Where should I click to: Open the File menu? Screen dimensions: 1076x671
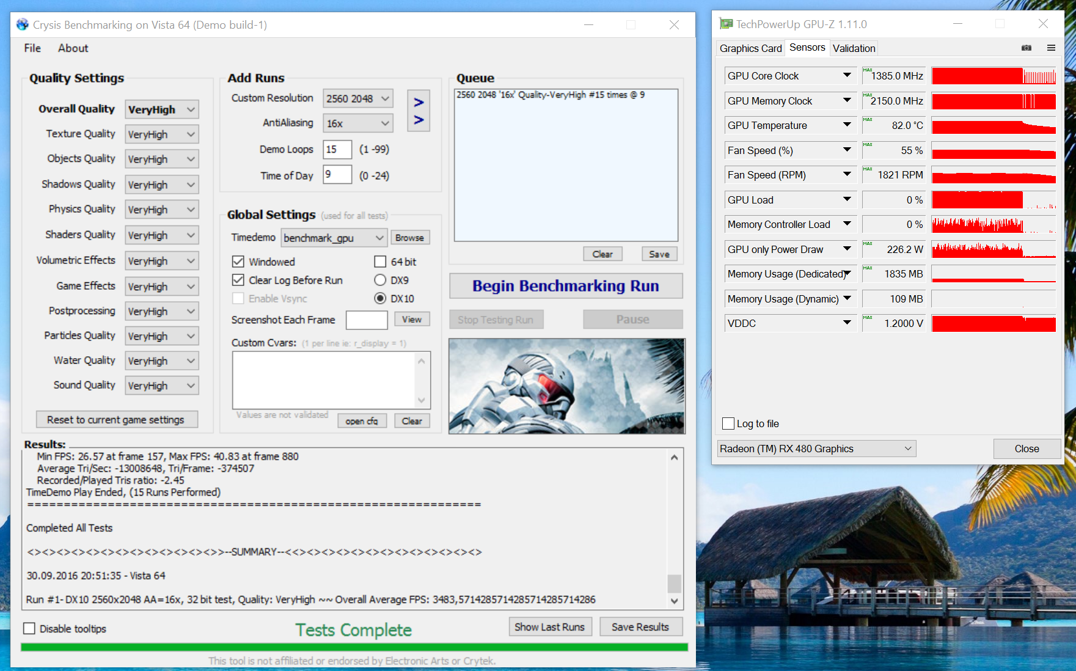(32, 48)
